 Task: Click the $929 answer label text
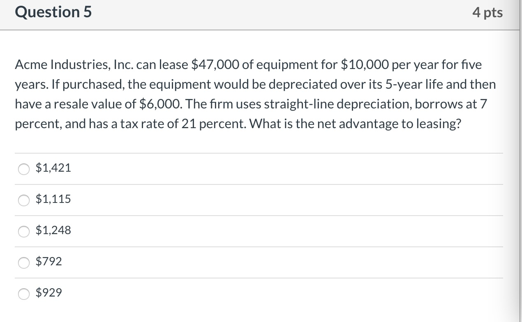click(x=49, y=293)
